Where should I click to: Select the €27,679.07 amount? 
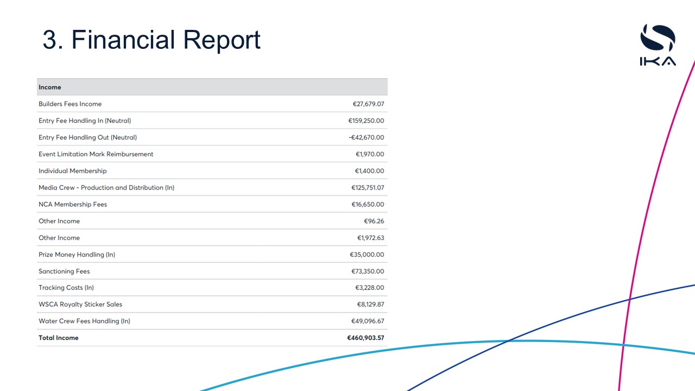click(368, 104)
